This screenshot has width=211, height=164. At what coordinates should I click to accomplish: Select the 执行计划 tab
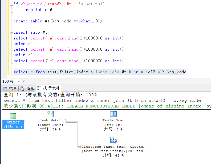(48, 88)
